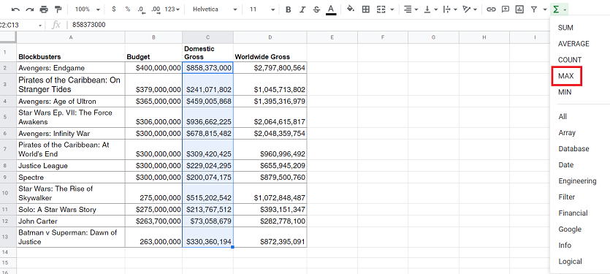Choose SUM from functions menu
This screenshot has height=274, width=610.
pos(565,28)
